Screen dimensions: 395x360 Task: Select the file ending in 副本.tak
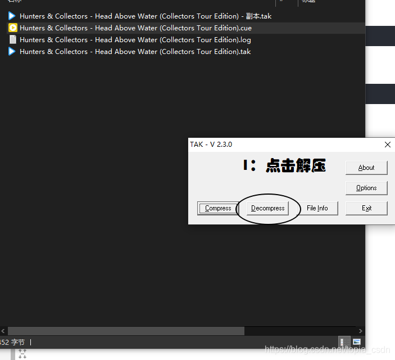[x=146, y=16]
